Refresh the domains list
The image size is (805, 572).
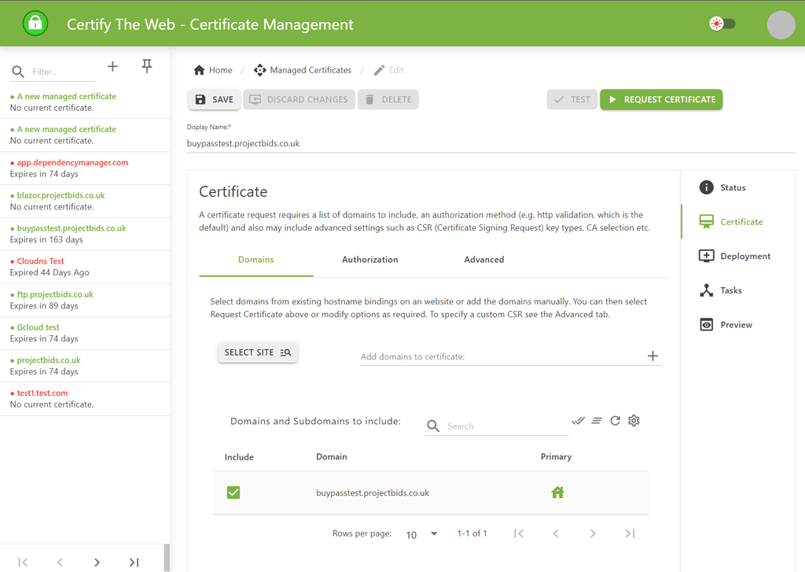click(616, 420)
